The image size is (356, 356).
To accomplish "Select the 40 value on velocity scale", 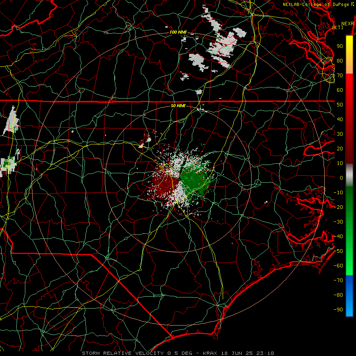I will click(x=340, y=119).
